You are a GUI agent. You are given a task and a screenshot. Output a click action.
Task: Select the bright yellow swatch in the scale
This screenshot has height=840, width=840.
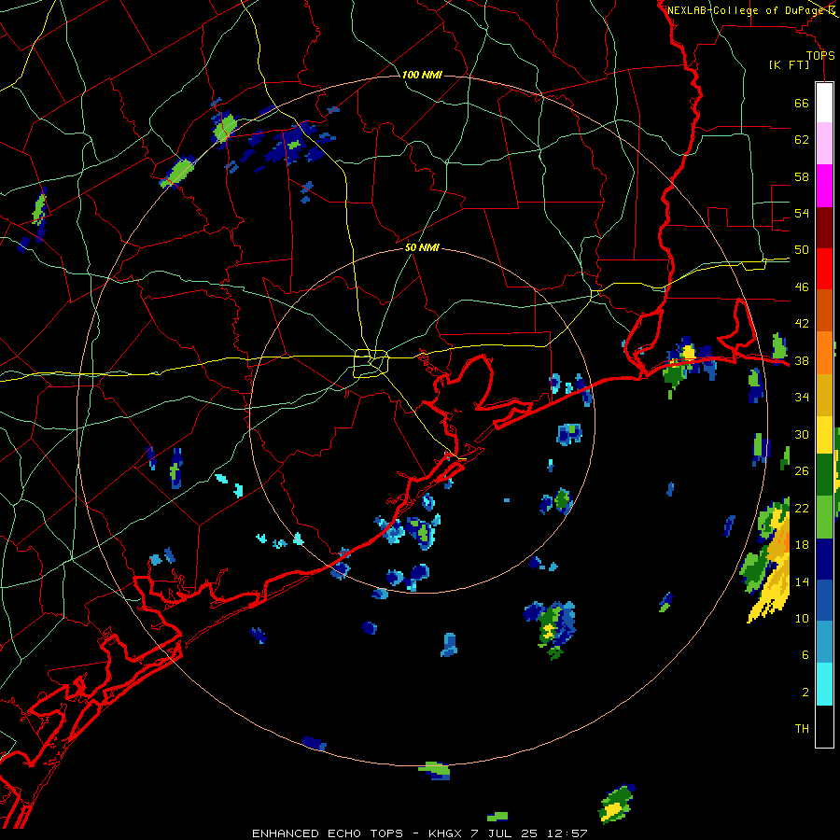click(x=824, y=435)
